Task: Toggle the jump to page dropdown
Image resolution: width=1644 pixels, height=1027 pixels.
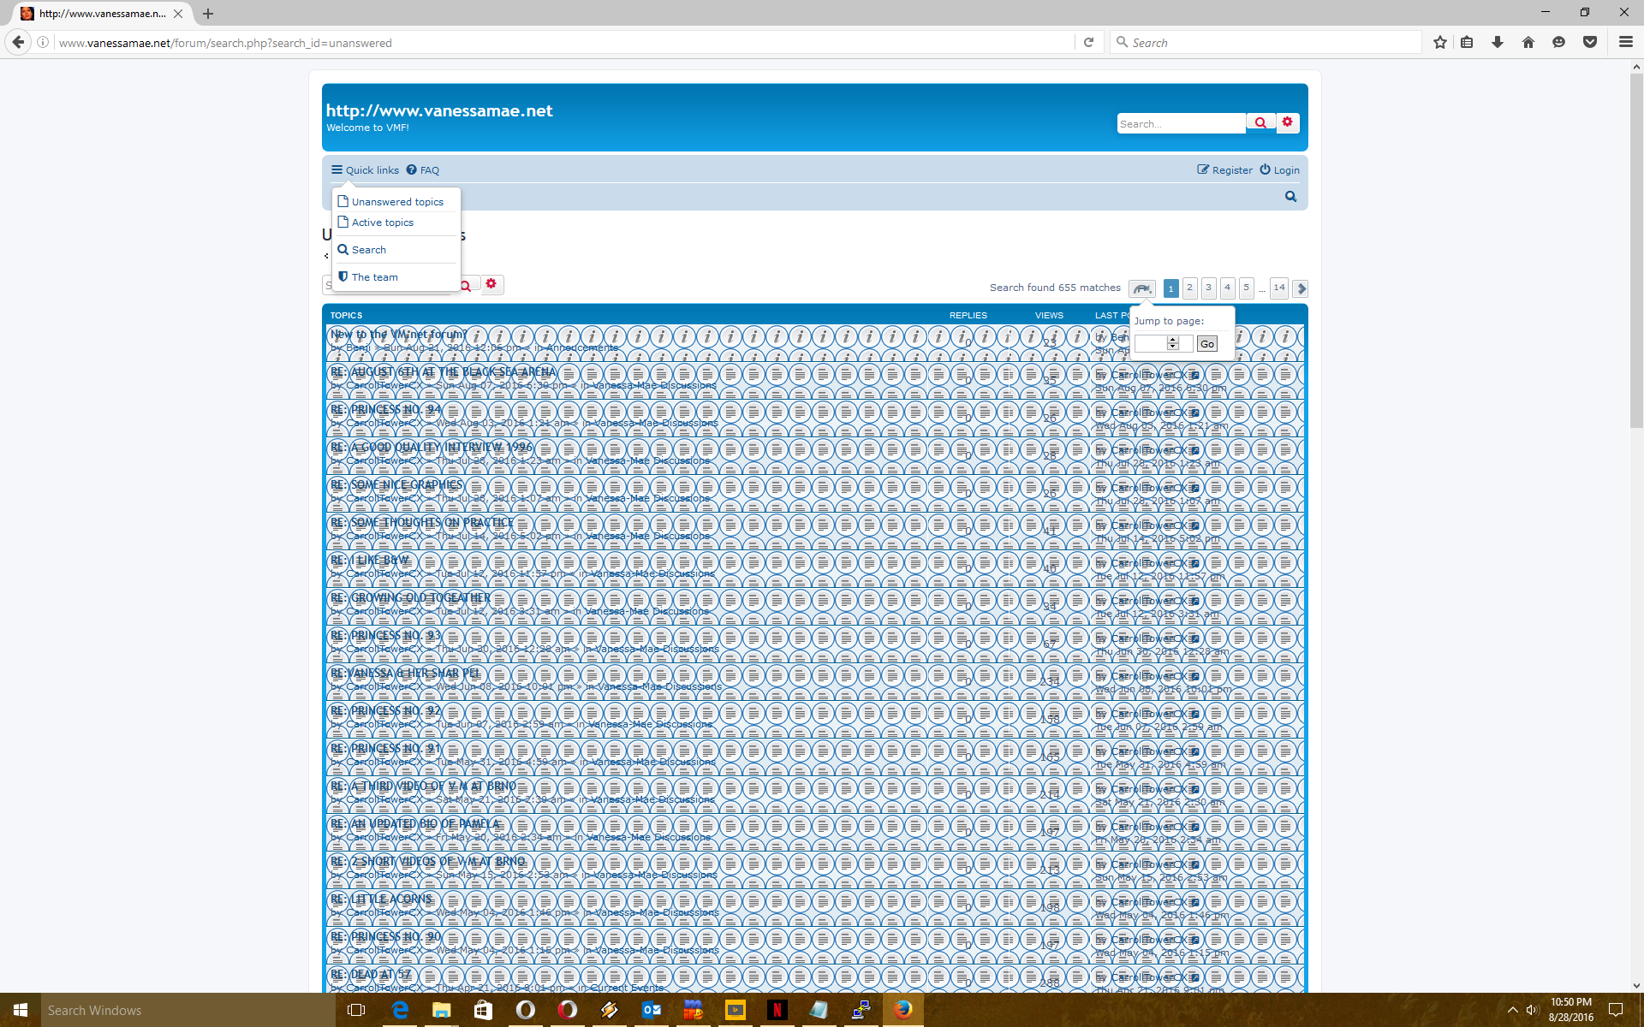Action: [1141, 288]
